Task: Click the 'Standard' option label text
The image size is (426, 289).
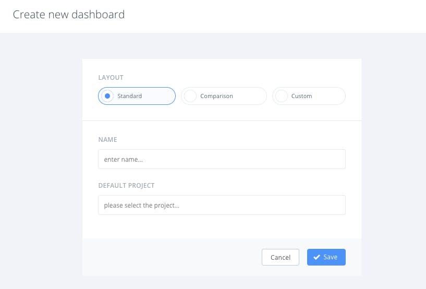Action: 130,96
